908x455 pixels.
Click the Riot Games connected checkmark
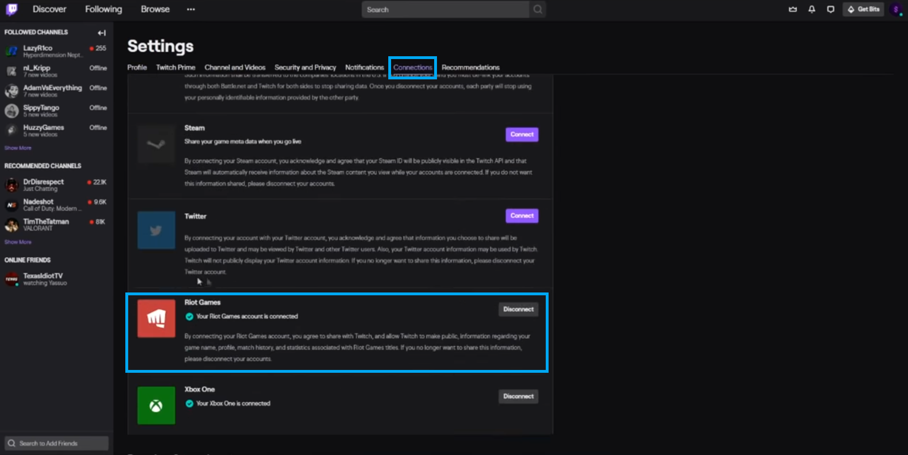pos(189,317)
